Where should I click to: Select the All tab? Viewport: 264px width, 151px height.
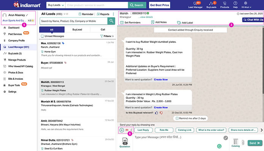(x=52, y=29)
